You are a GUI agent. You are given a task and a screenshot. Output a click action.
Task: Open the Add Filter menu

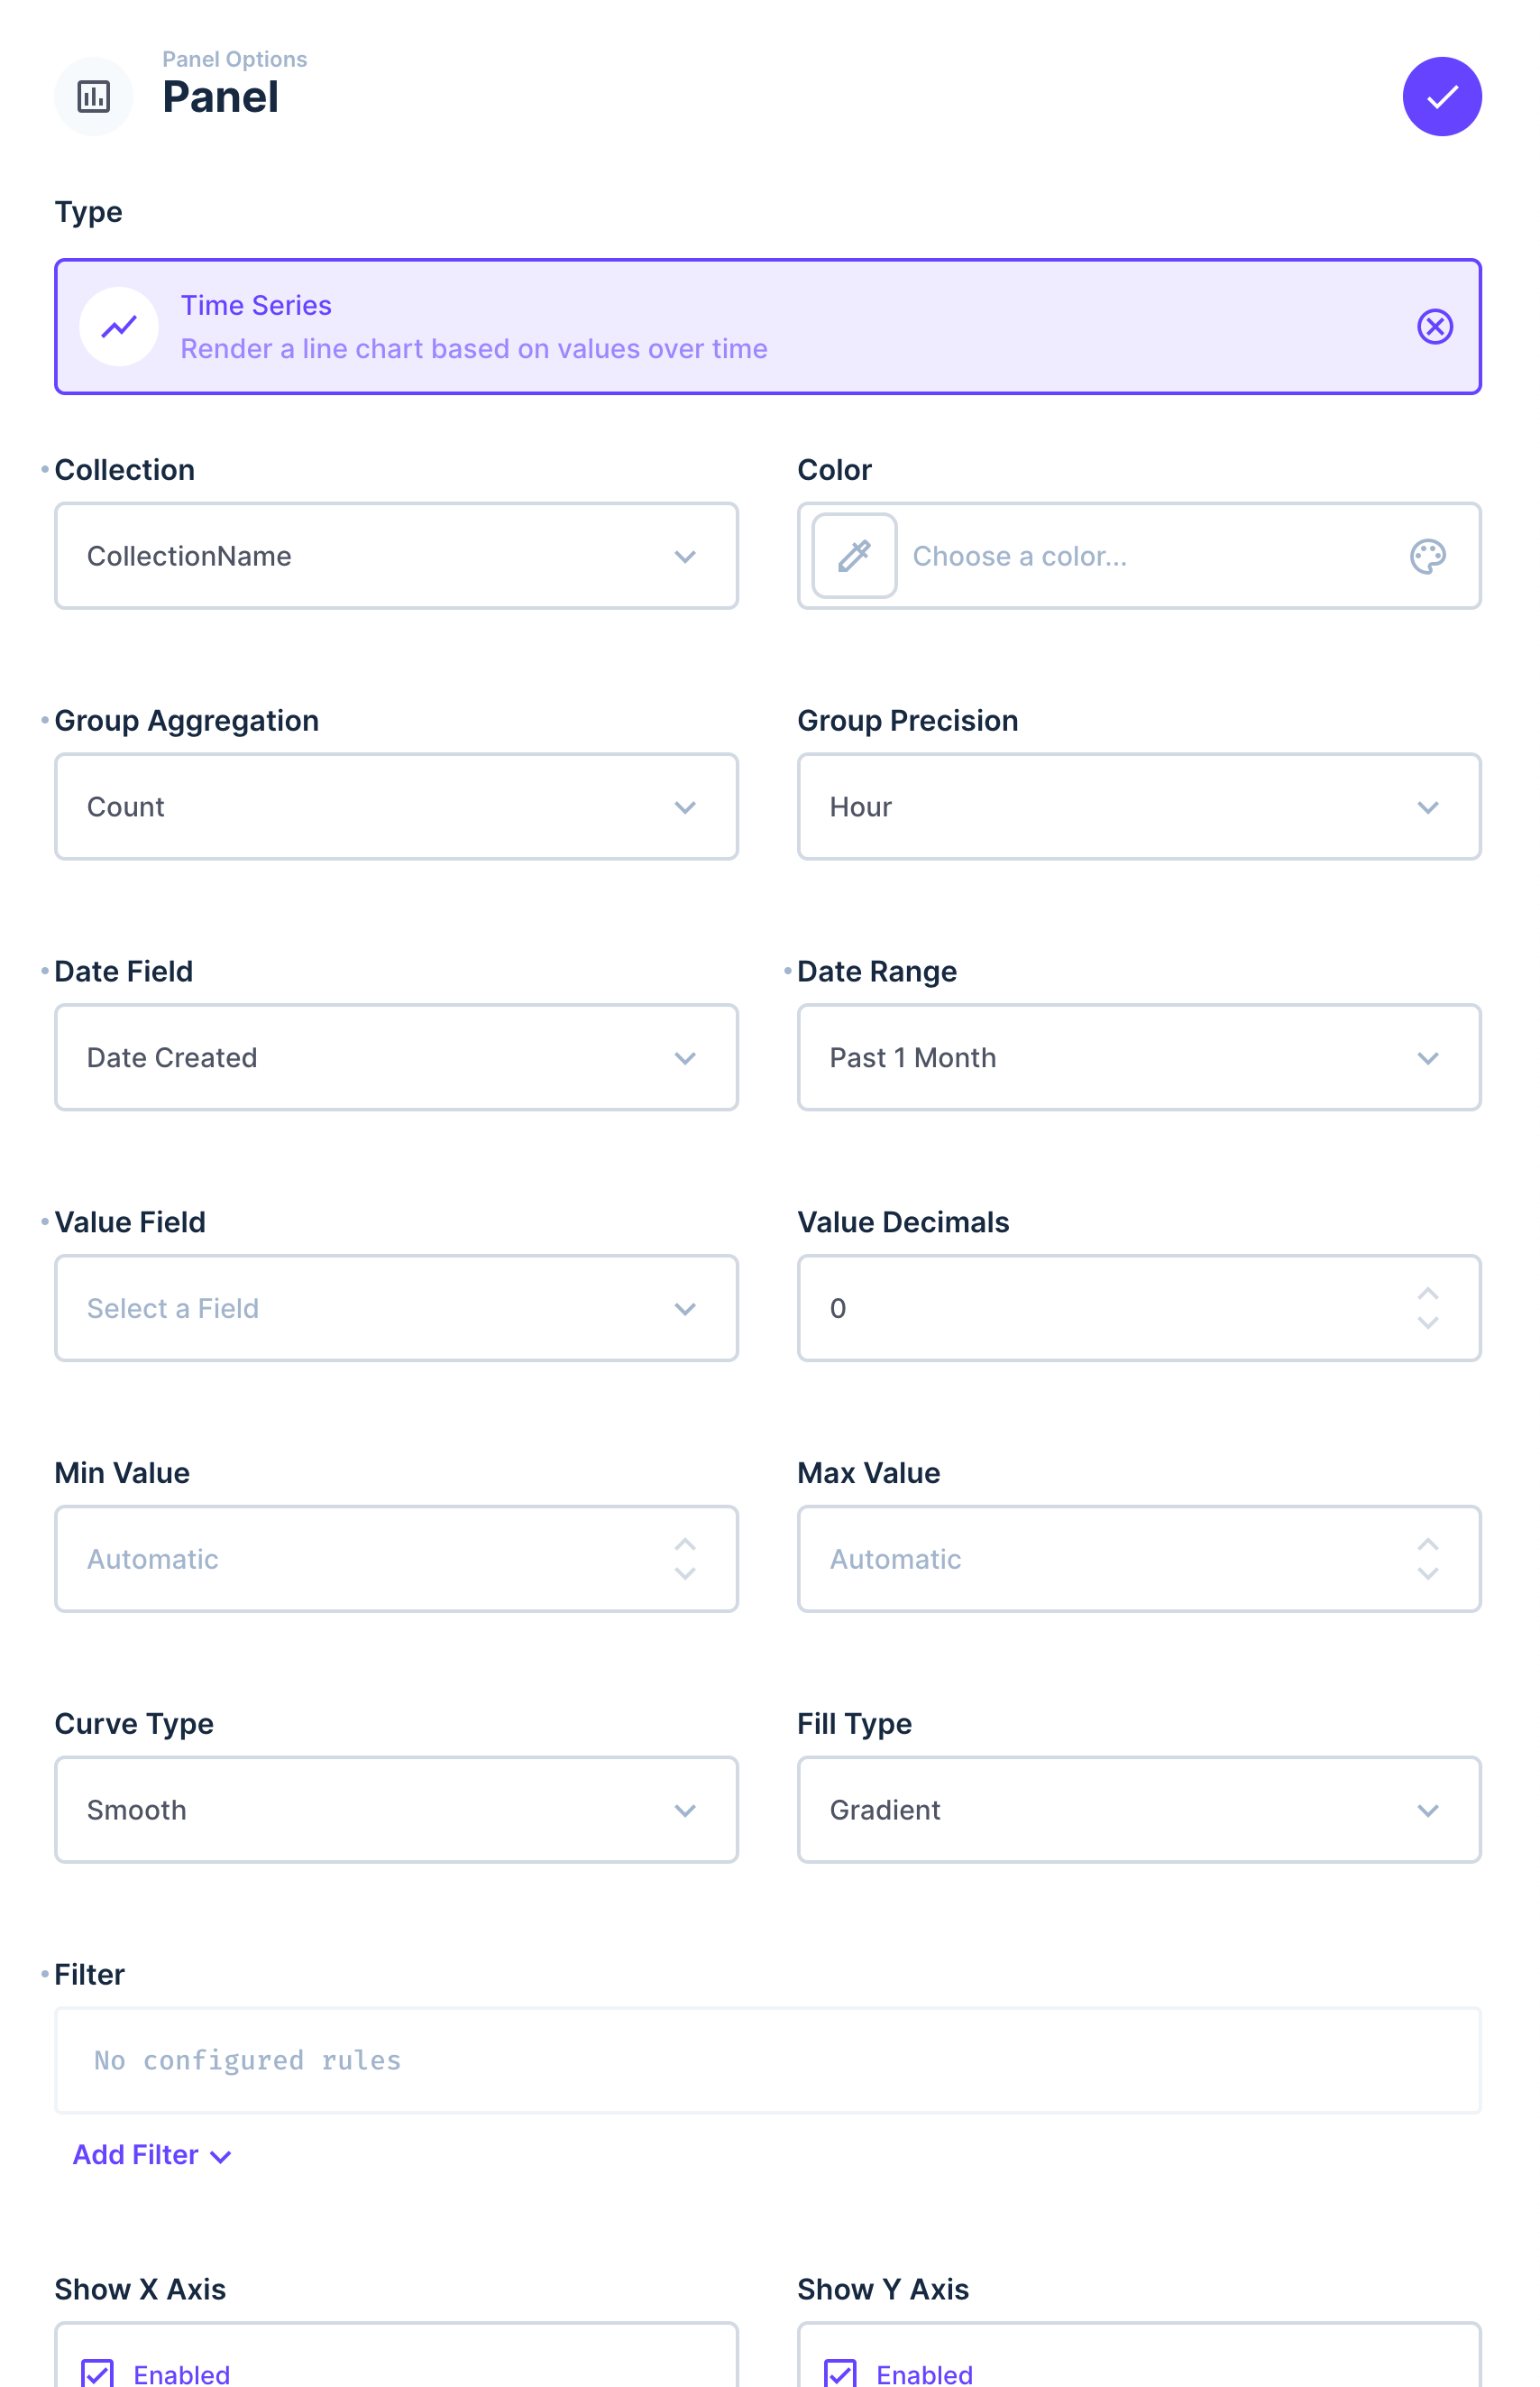coord(152,2155)
